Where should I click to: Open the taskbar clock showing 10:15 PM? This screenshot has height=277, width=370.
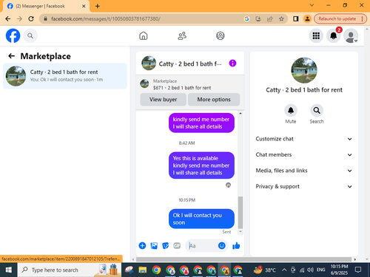[x=339, y=270]
